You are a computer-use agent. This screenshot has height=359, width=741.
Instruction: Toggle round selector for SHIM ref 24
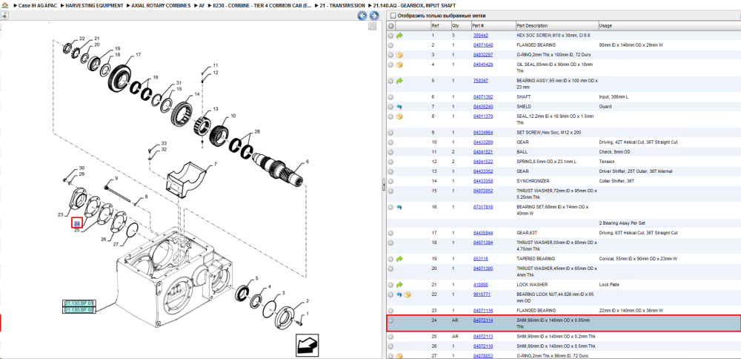[391, 320]
